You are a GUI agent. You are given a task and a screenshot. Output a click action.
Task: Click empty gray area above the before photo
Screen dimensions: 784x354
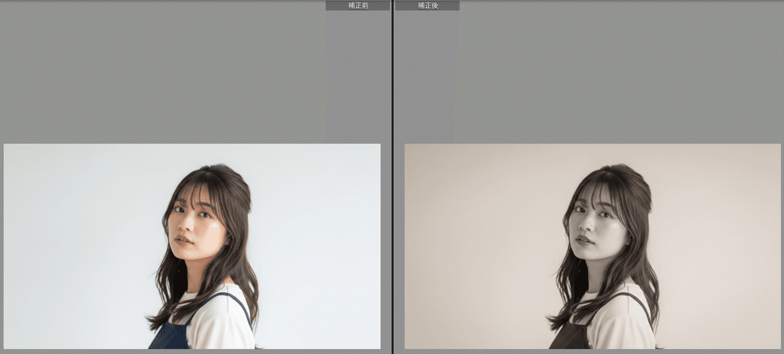coord(163,72)
